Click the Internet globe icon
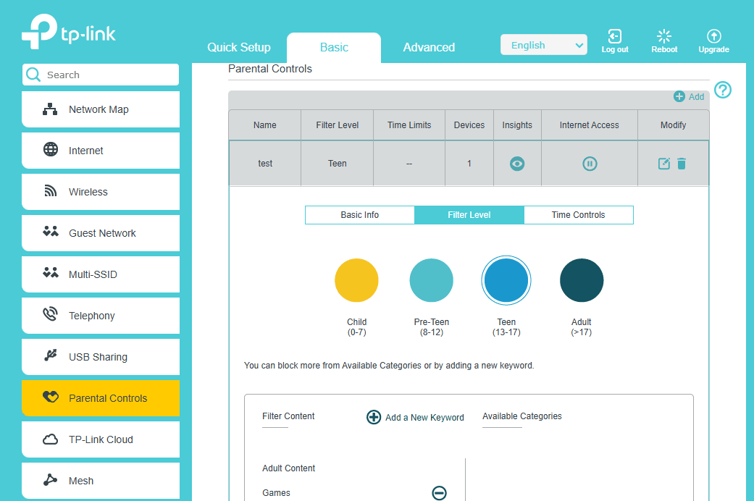Image resolution: width=754 pixels, height=501 pixels. [51, 150]
